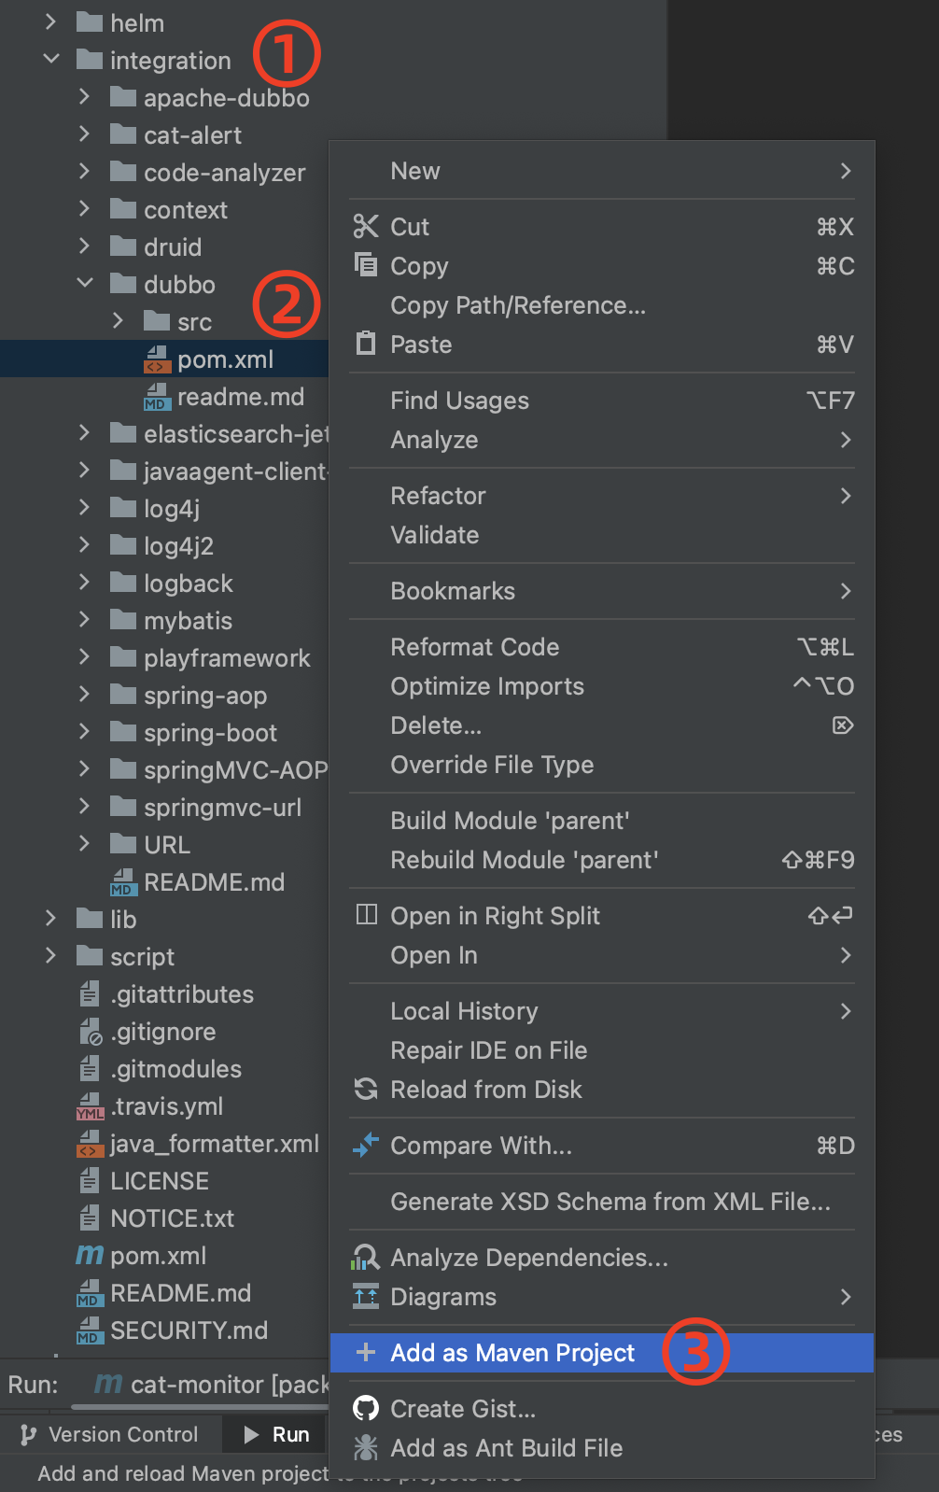Screen dimensions: 939x1492
Task: Choose Override File Type
Action: 602,765
